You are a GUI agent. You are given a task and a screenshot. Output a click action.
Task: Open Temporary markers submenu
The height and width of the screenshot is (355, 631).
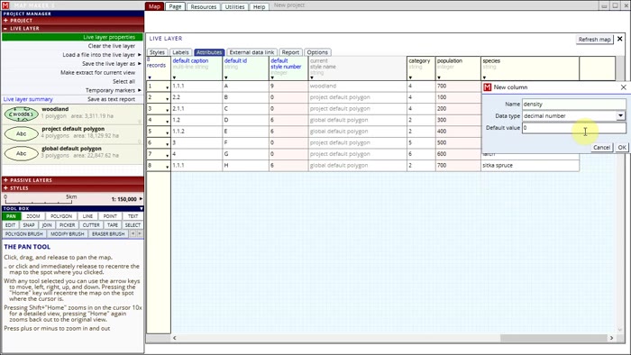(x=110, y=90)
